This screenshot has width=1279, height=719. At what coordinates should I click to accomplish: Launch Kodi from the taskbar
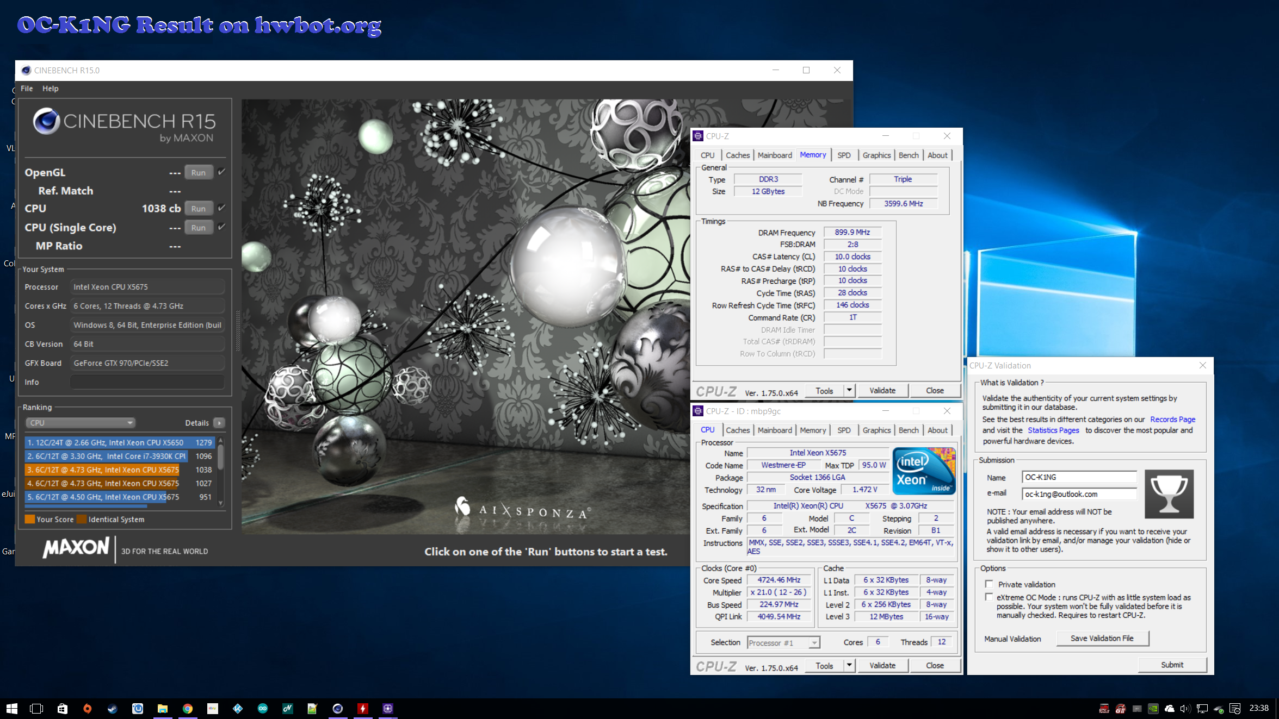pyautogui.click(x=238, y=708)
